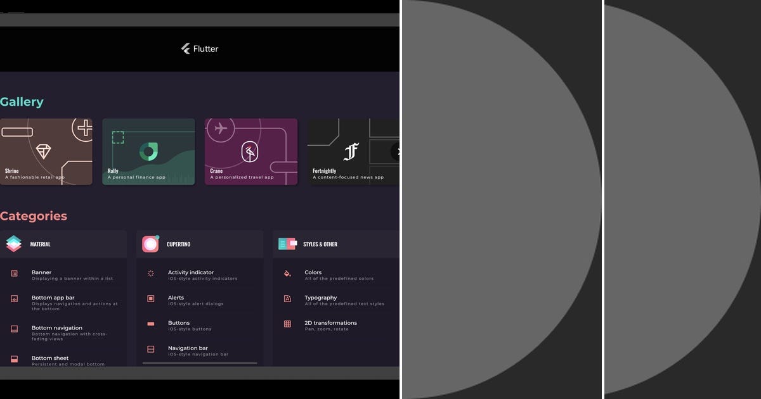Click the Material category layered icon
This screenshot has height=399, width=761.
click(x=14, y=244)
